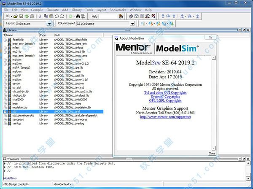
Task: Open the SystemC Copyrights link
Action: pos(165,97)
